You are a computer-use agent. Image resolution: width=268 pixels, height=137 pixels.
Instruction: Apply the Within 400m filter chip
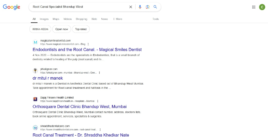(x=40, y=29)
